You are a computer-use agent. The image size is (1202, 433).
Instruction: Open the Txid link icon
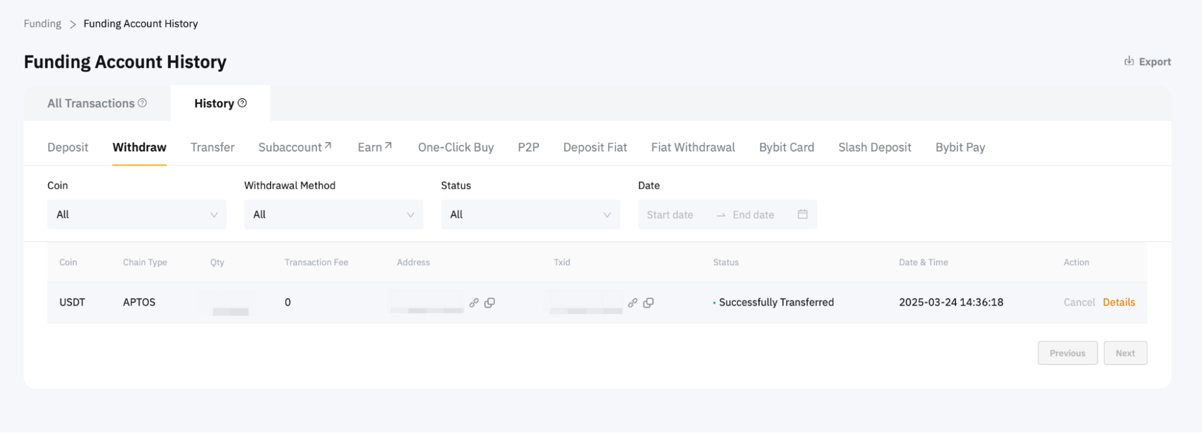pos(633,302)
